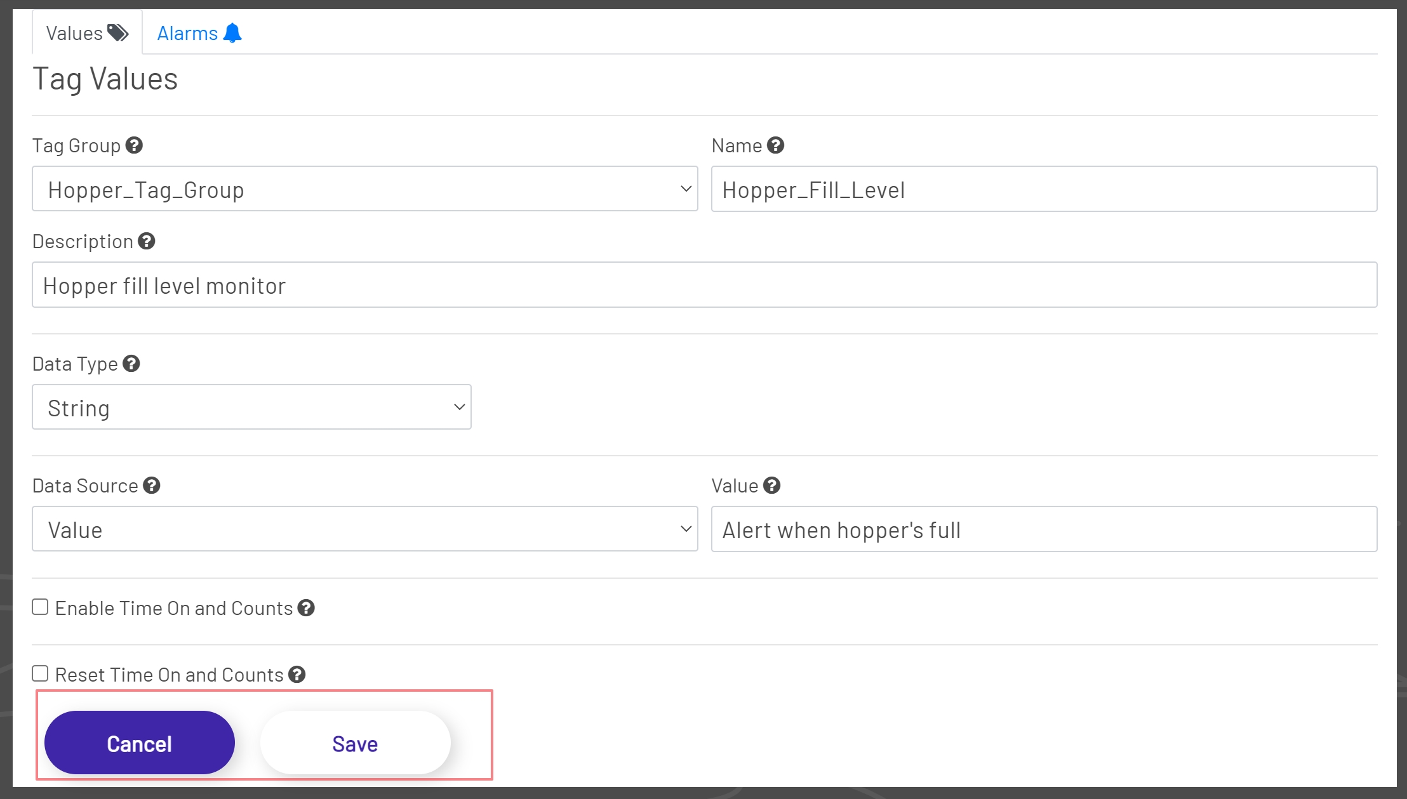Check Reset Time On and Counts
The height and width of the screenshot is (799, 1407).
tap(39, 673)
